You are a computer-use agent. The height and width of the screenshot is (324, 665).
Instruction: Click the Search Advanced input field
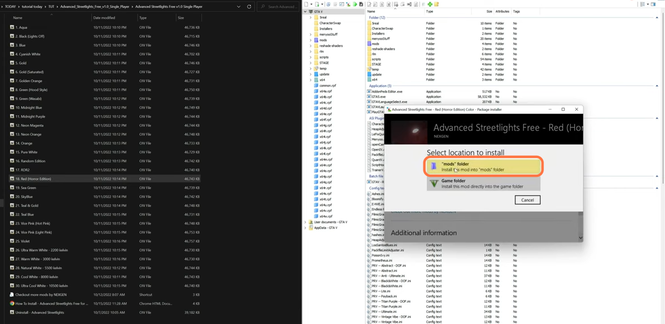pos(279,7)
